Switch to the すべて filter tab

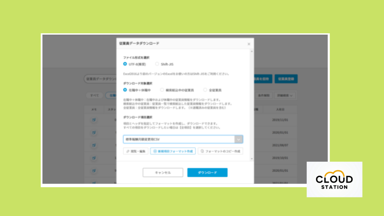(x=94, y=95)
